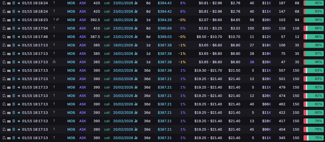Click exclamation mark on 18:17:46 row
Image resolution: width=325 pixels, height=142 pixels.
click(x=54, y=37)
